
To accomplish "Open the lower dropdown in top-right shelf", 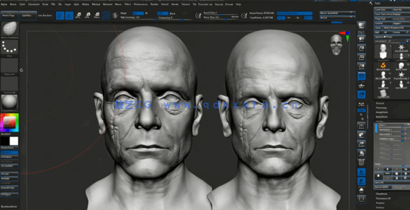I will (337, 18).
